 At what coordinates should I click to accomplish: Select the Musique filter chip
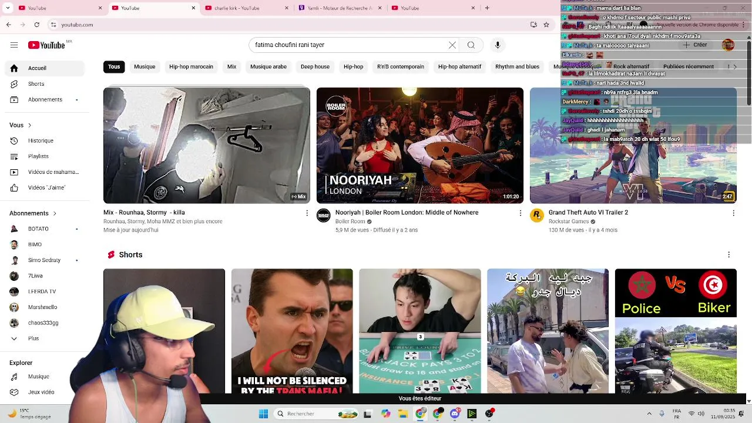point(145,66)
